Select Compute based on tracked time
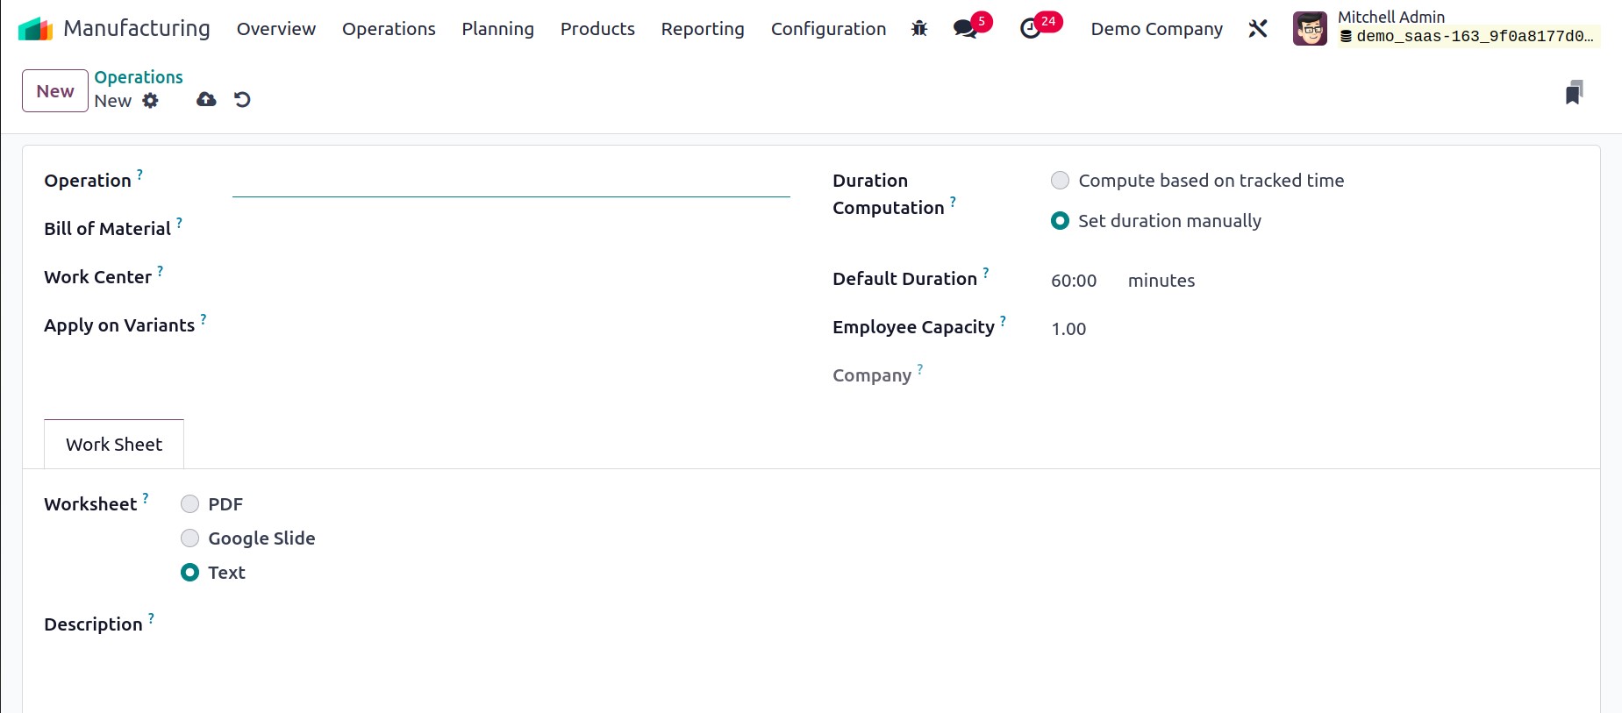The width and height of the screenshot is (1622, 713). [1060, 181]
